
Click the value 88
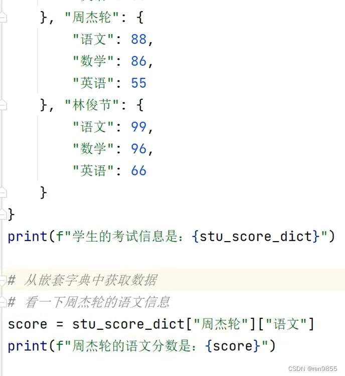click(139, 39)
